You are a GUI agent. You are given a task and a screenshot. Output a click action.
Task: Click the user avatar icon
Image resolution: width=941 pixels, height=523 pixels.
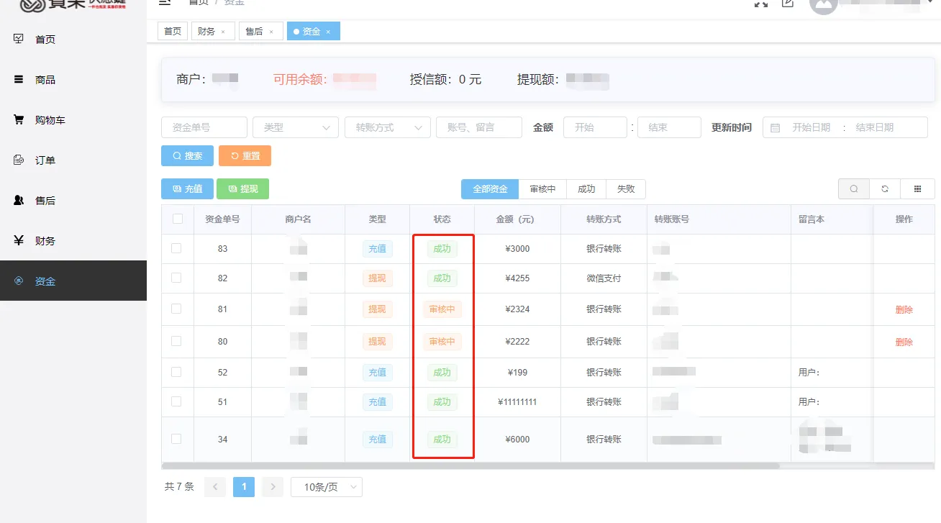tap(823, 4)
